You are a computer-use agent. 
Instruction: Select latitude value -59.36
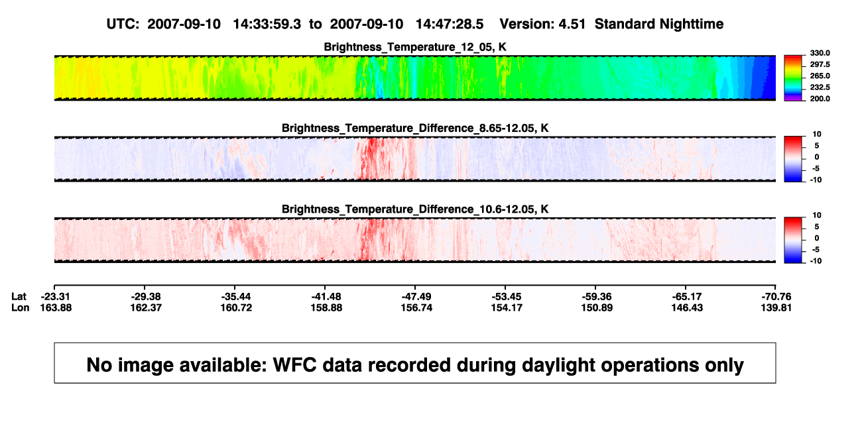597,296
